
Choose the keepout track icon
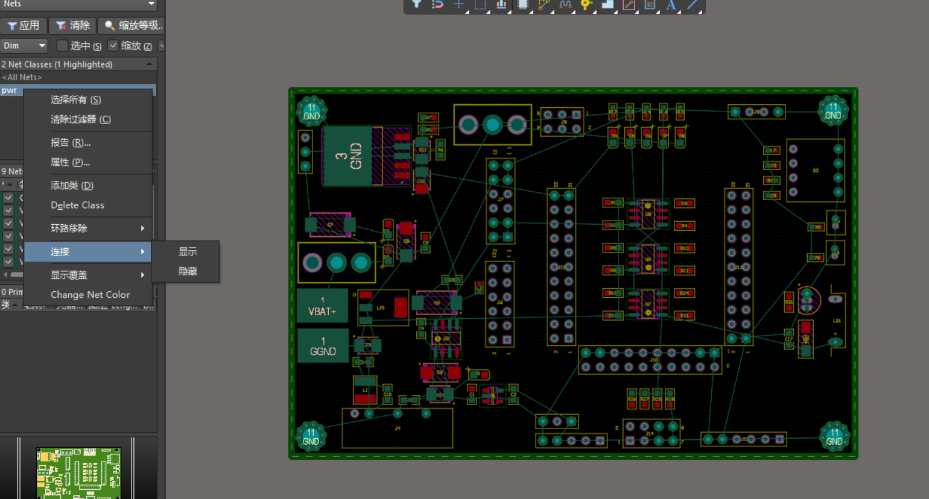629,4
